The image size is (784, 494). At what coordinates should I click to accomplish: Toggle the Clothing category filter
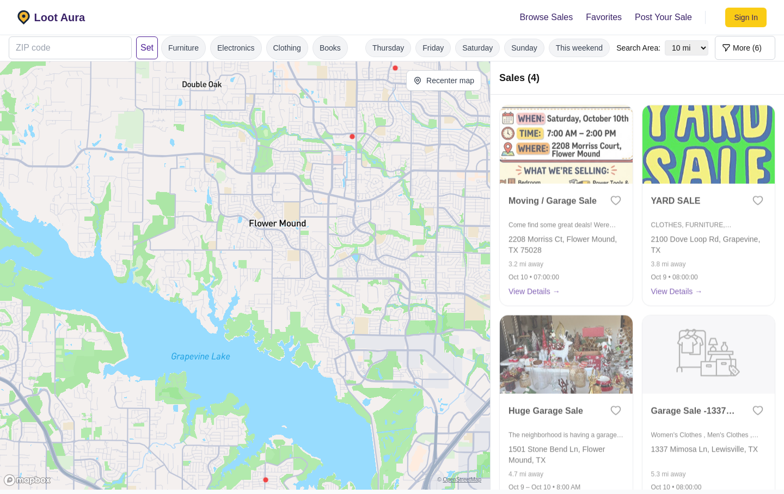click(x=287, y=48)
